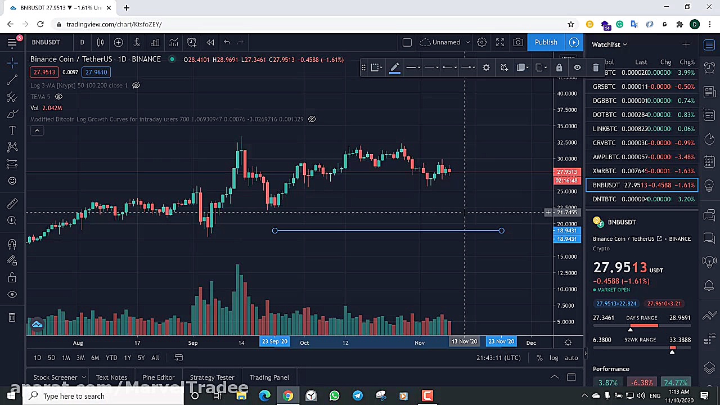Enter fullscreen chart mode
Image resolution: width=720 pixels, height=405 pixels.
point(499,42)
